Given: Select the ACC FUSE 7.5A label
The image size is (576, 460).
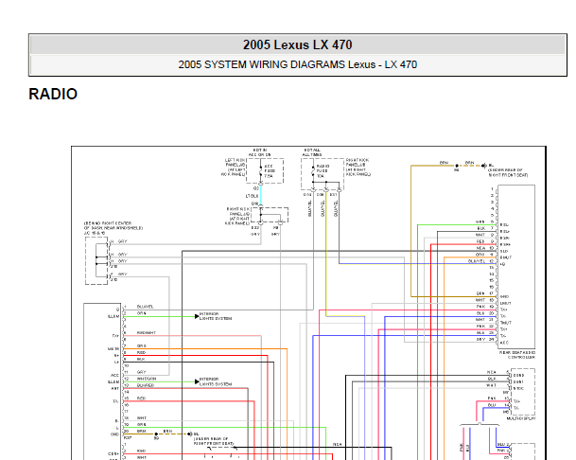Looking at the screenshot, I should 270,171.
